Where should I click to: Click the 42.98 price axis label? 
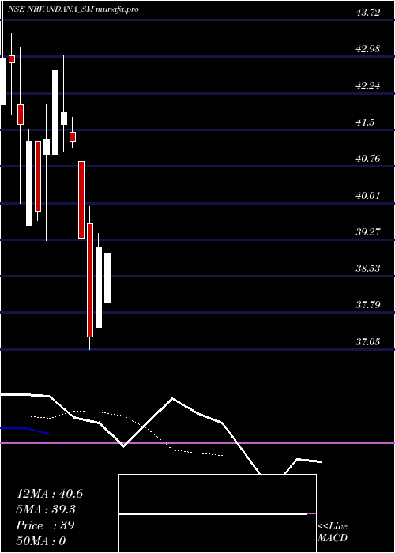tap(368, 49)
